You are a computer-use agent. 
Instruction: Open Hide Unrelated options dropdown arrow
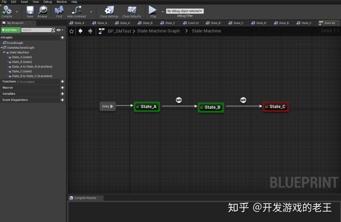pos(91,12)
